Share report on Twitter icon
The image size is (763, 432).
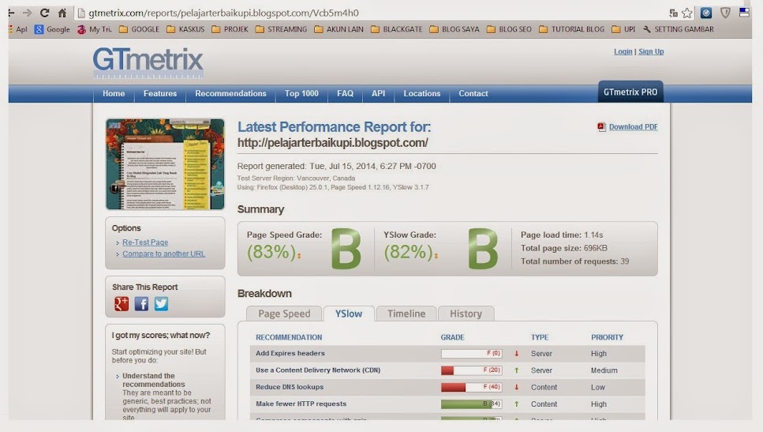point(161,303)
